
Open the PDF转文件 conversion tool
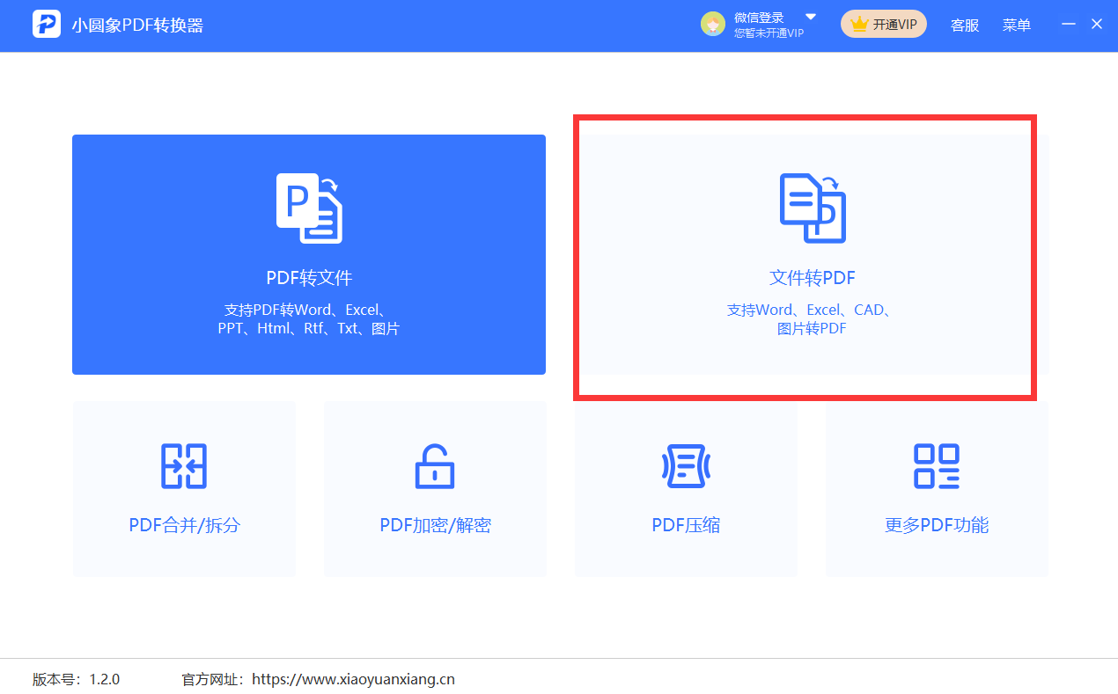[308, 255]
